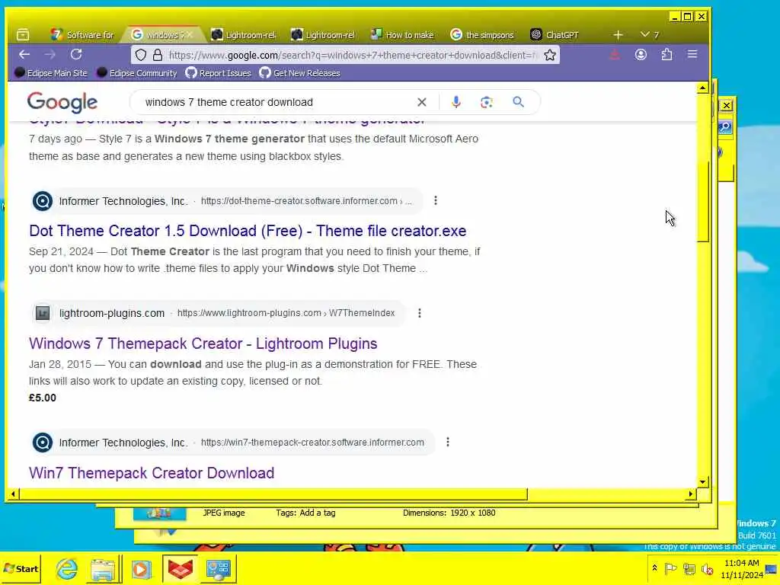Go to Google home via logo

62,102
